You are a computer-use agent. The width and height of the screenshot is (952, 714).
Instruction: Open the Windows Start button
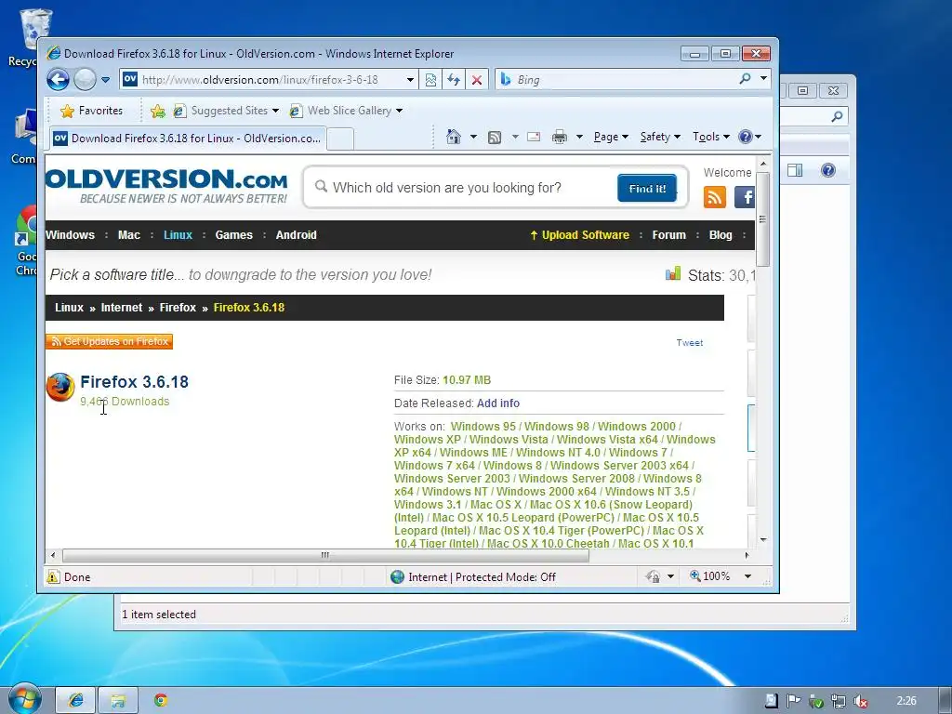25,699
